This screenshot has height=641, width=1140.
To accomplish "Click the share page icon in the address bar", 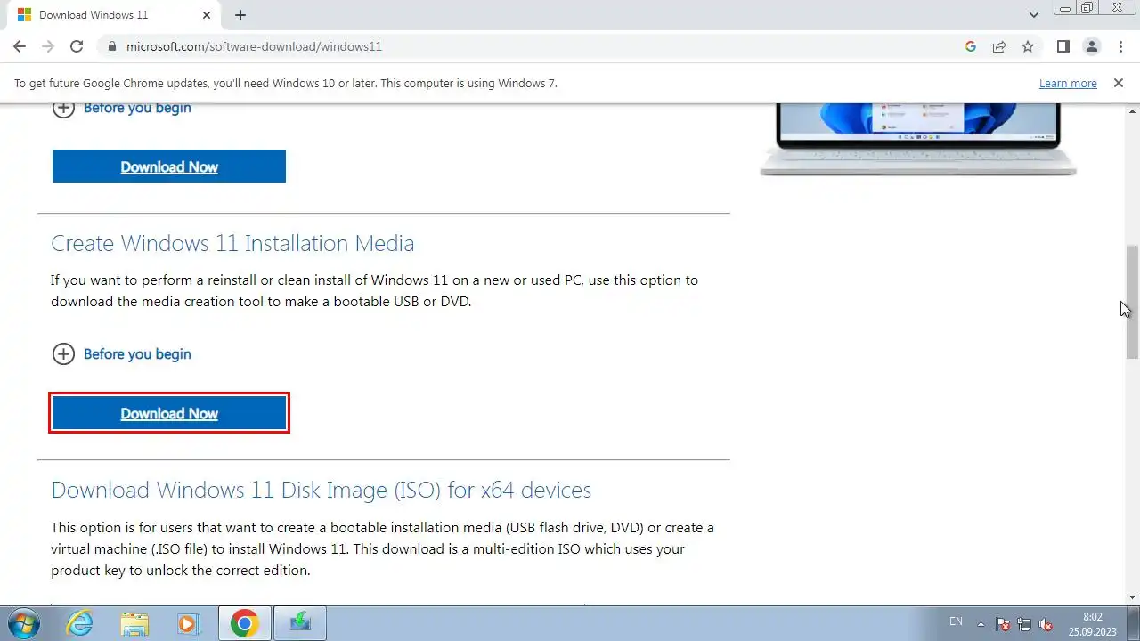I will pyautogui.click(x=999, y=46).
